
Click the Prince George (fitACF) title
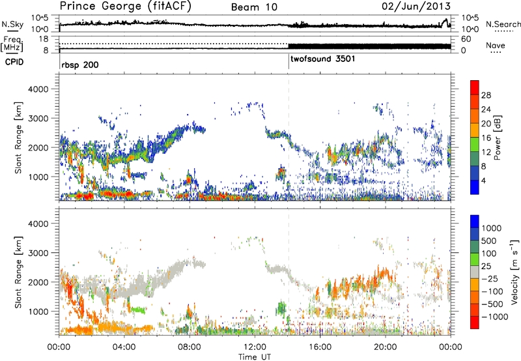[x=125, y=6]
